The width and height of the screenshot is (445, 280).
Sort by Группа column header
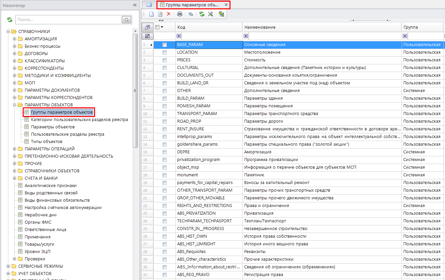coord(423,27)
